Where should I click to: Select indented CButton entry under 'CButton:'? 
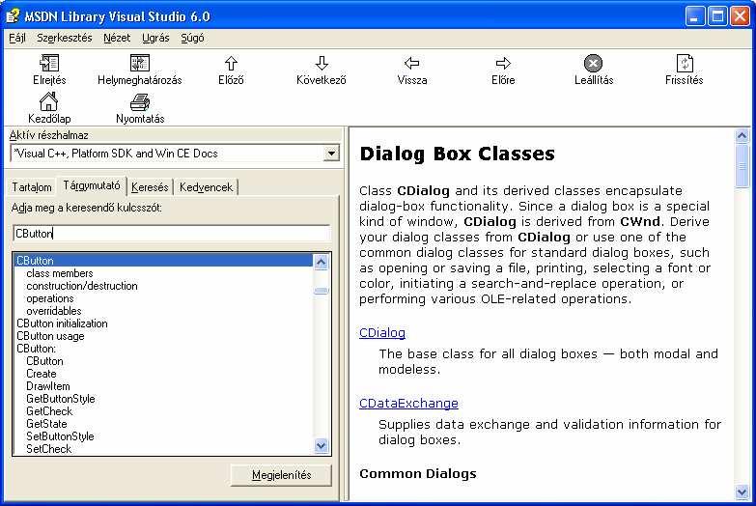(44, 361)
